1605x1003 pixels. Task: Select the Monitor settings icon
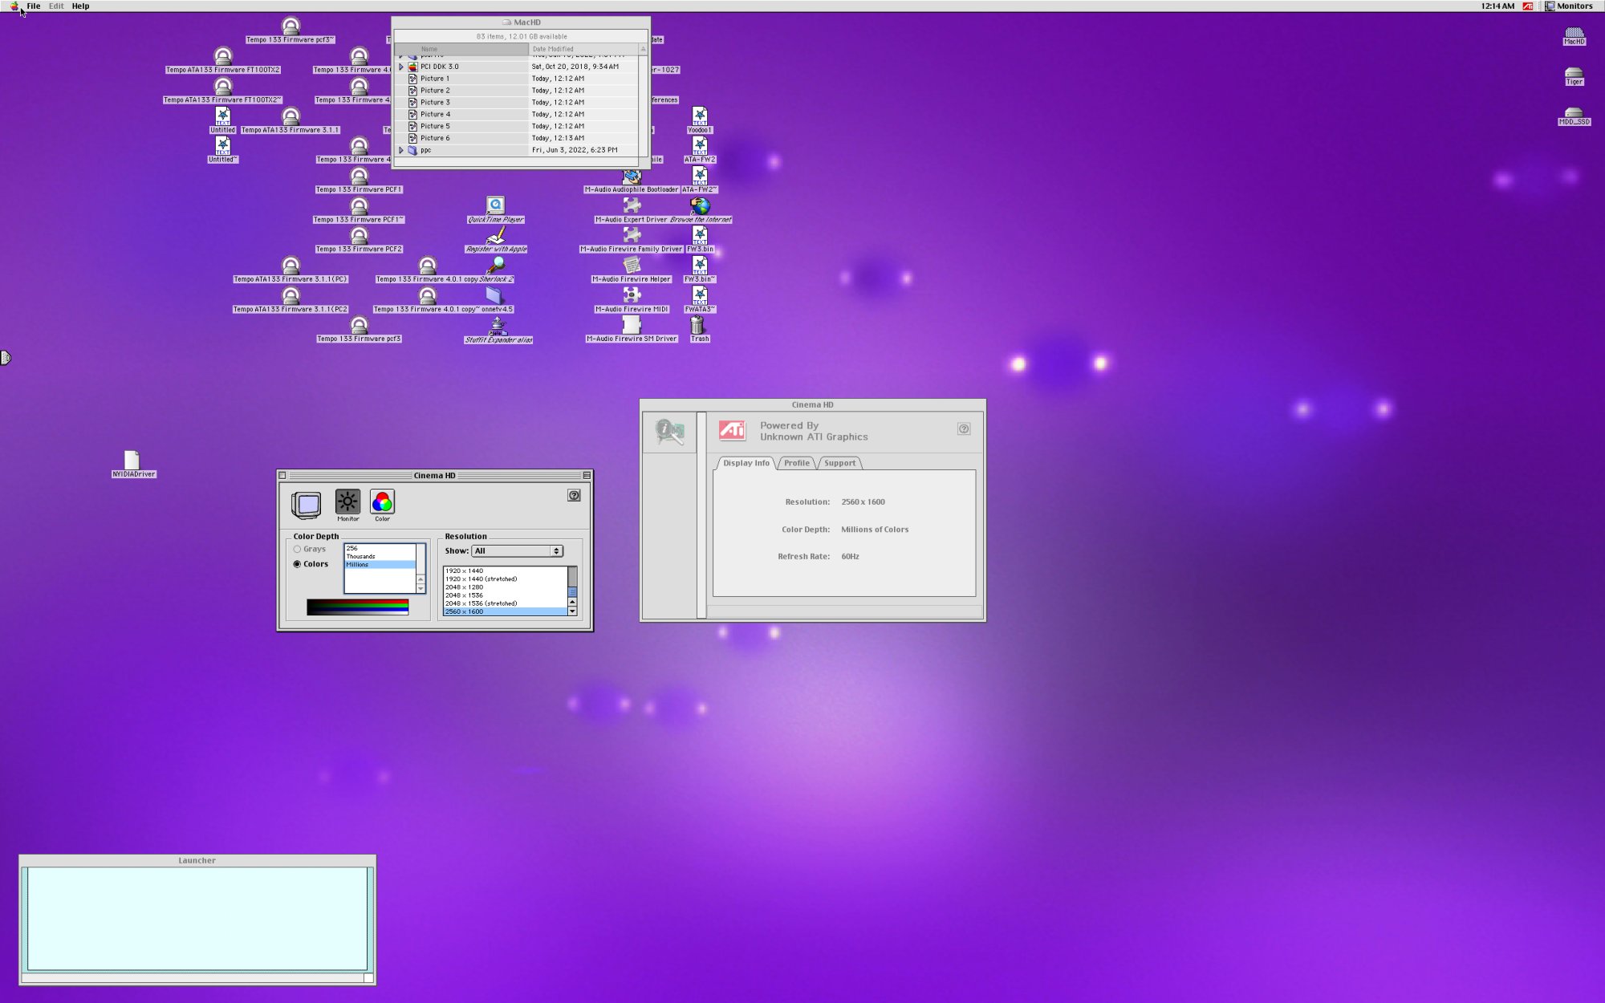click(x=347, y=502)
